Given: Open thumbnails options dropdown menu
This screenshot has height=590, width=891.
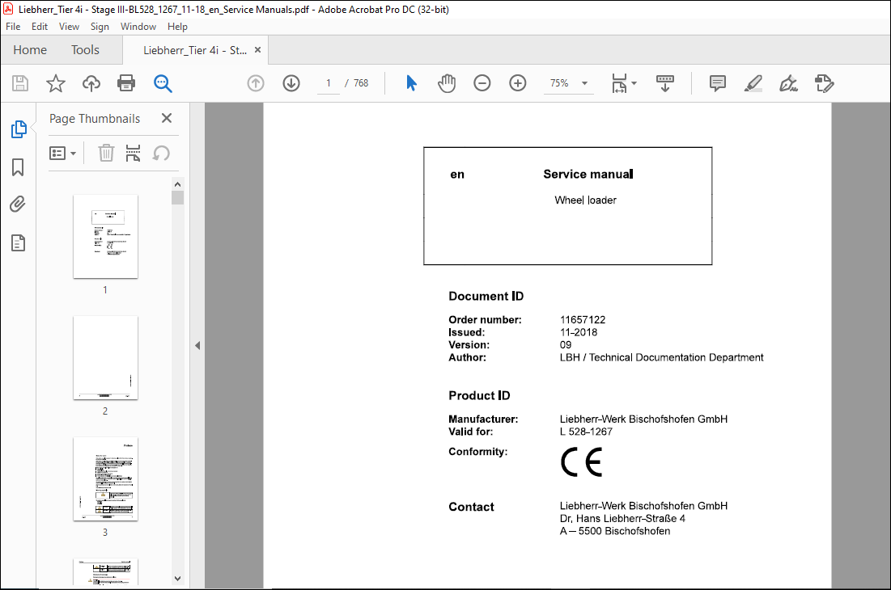Looking at the screenshot, I should point(62,154).
